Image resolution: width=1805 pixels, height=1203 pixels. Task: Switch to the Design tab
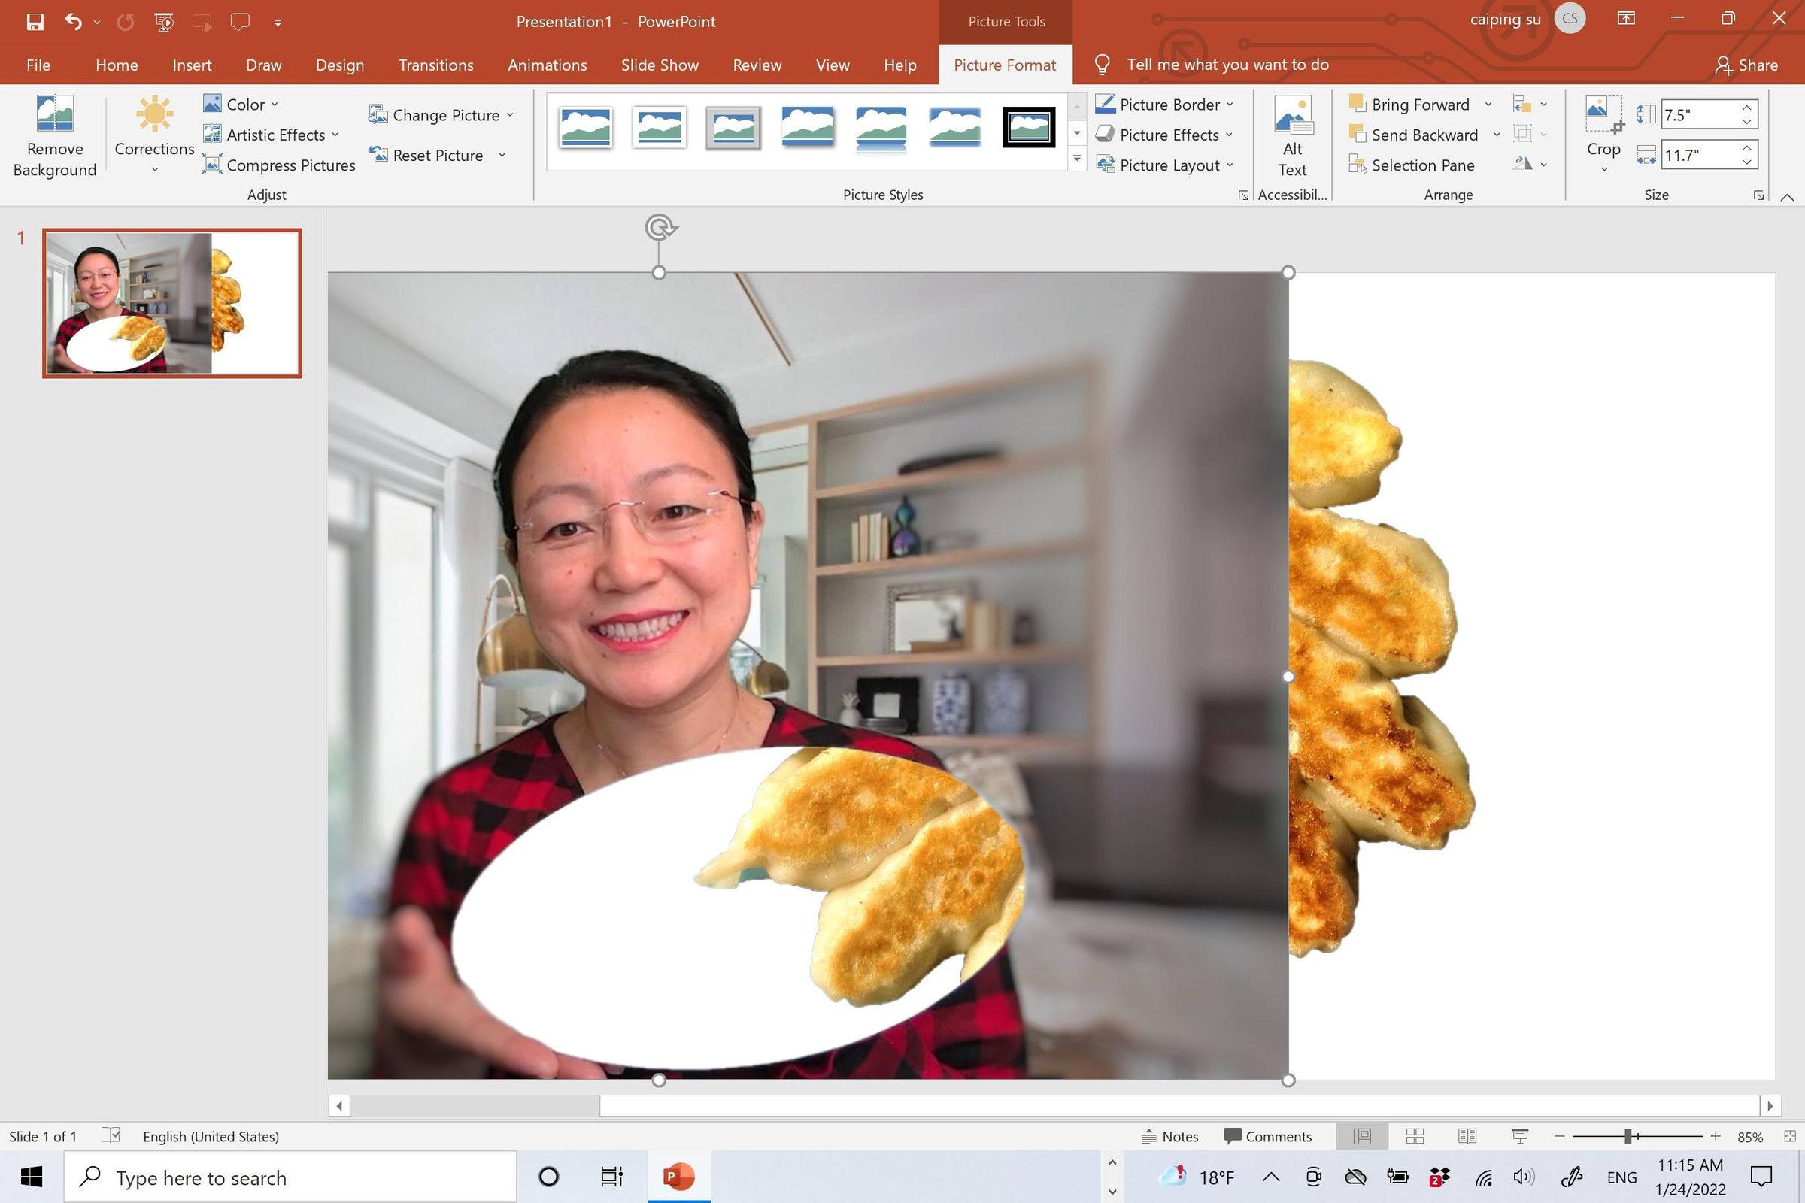point(339,65)
